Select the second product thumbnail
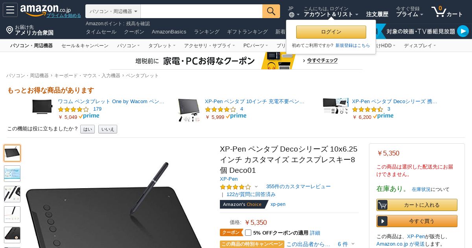The width and height of the screenshot is (472, 248). point(12,174)
